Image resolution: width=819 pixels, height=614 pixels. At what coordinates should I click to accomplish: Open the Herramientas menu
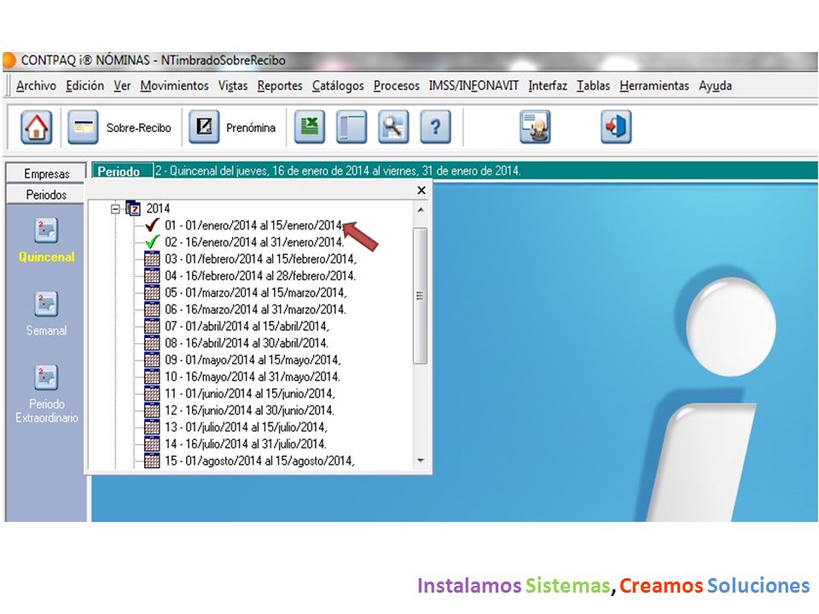coord(654,85)
